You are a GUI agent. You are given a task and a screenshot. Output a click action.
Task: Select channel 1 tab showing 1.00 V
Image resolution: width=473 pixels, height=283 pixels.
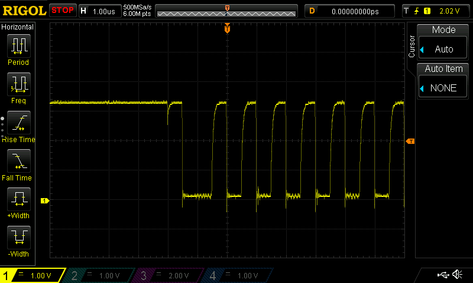click(x=33, y=275)
